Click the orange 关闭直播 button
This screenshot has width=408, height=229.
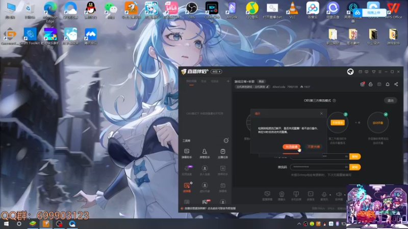pyautogui.click(x=291, y=147)
